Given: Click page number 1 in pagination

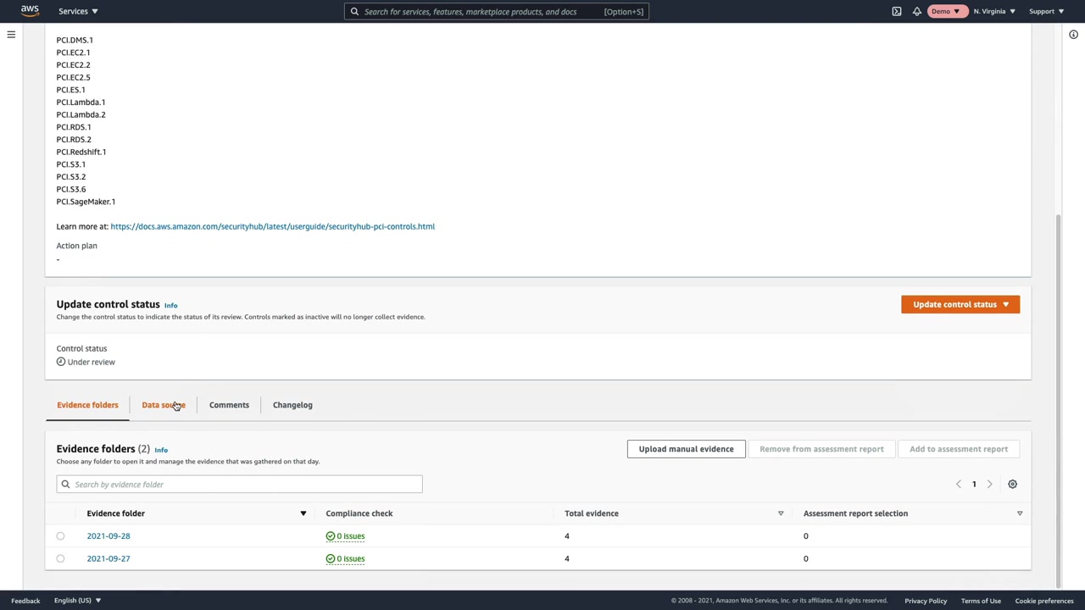Looking at the screenshot, I should click(x=974, y=484).
